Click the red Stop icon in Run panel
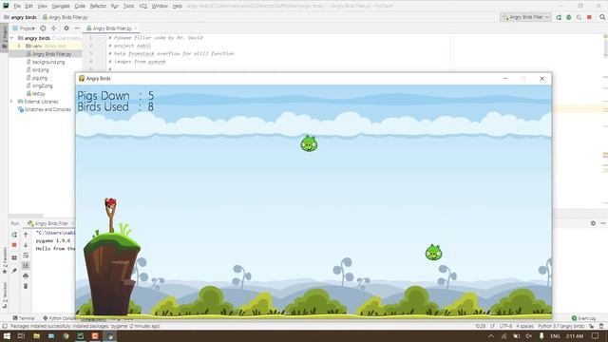The image size is (608, 342). click(14, 245)
